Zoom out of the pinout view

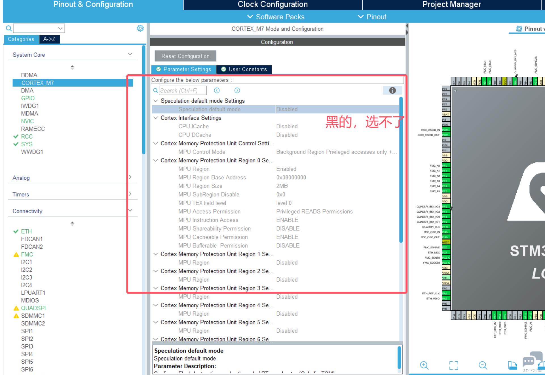483,365
